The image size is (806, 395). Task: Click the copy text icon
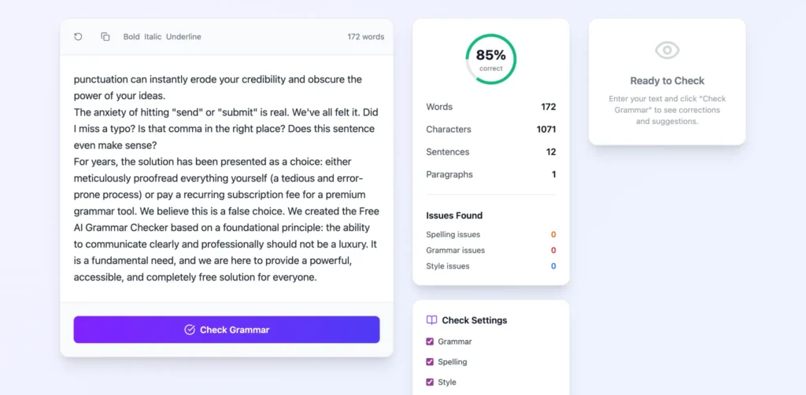pos(105,37)
